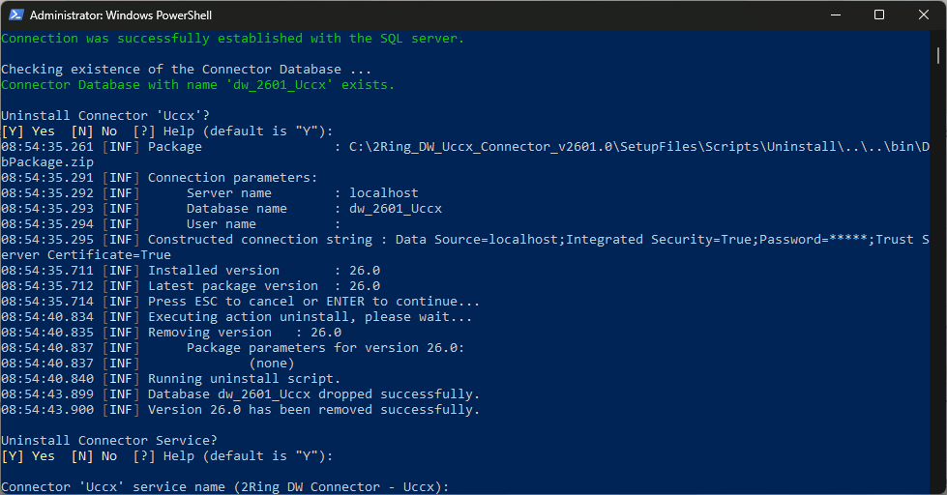Screen dimensions: 947x495
Task: Minimize the PowerShell window
Action: coord(834,15)
